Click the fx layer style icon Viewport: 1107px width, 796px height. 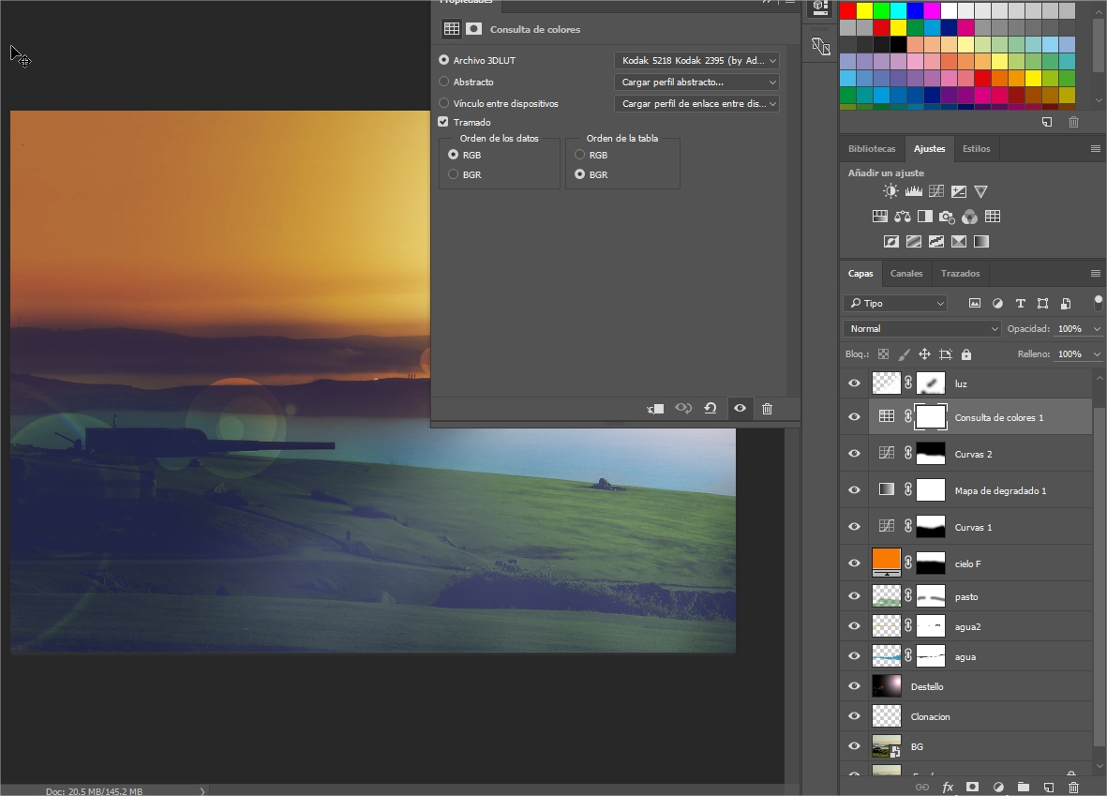click(948, 787)
